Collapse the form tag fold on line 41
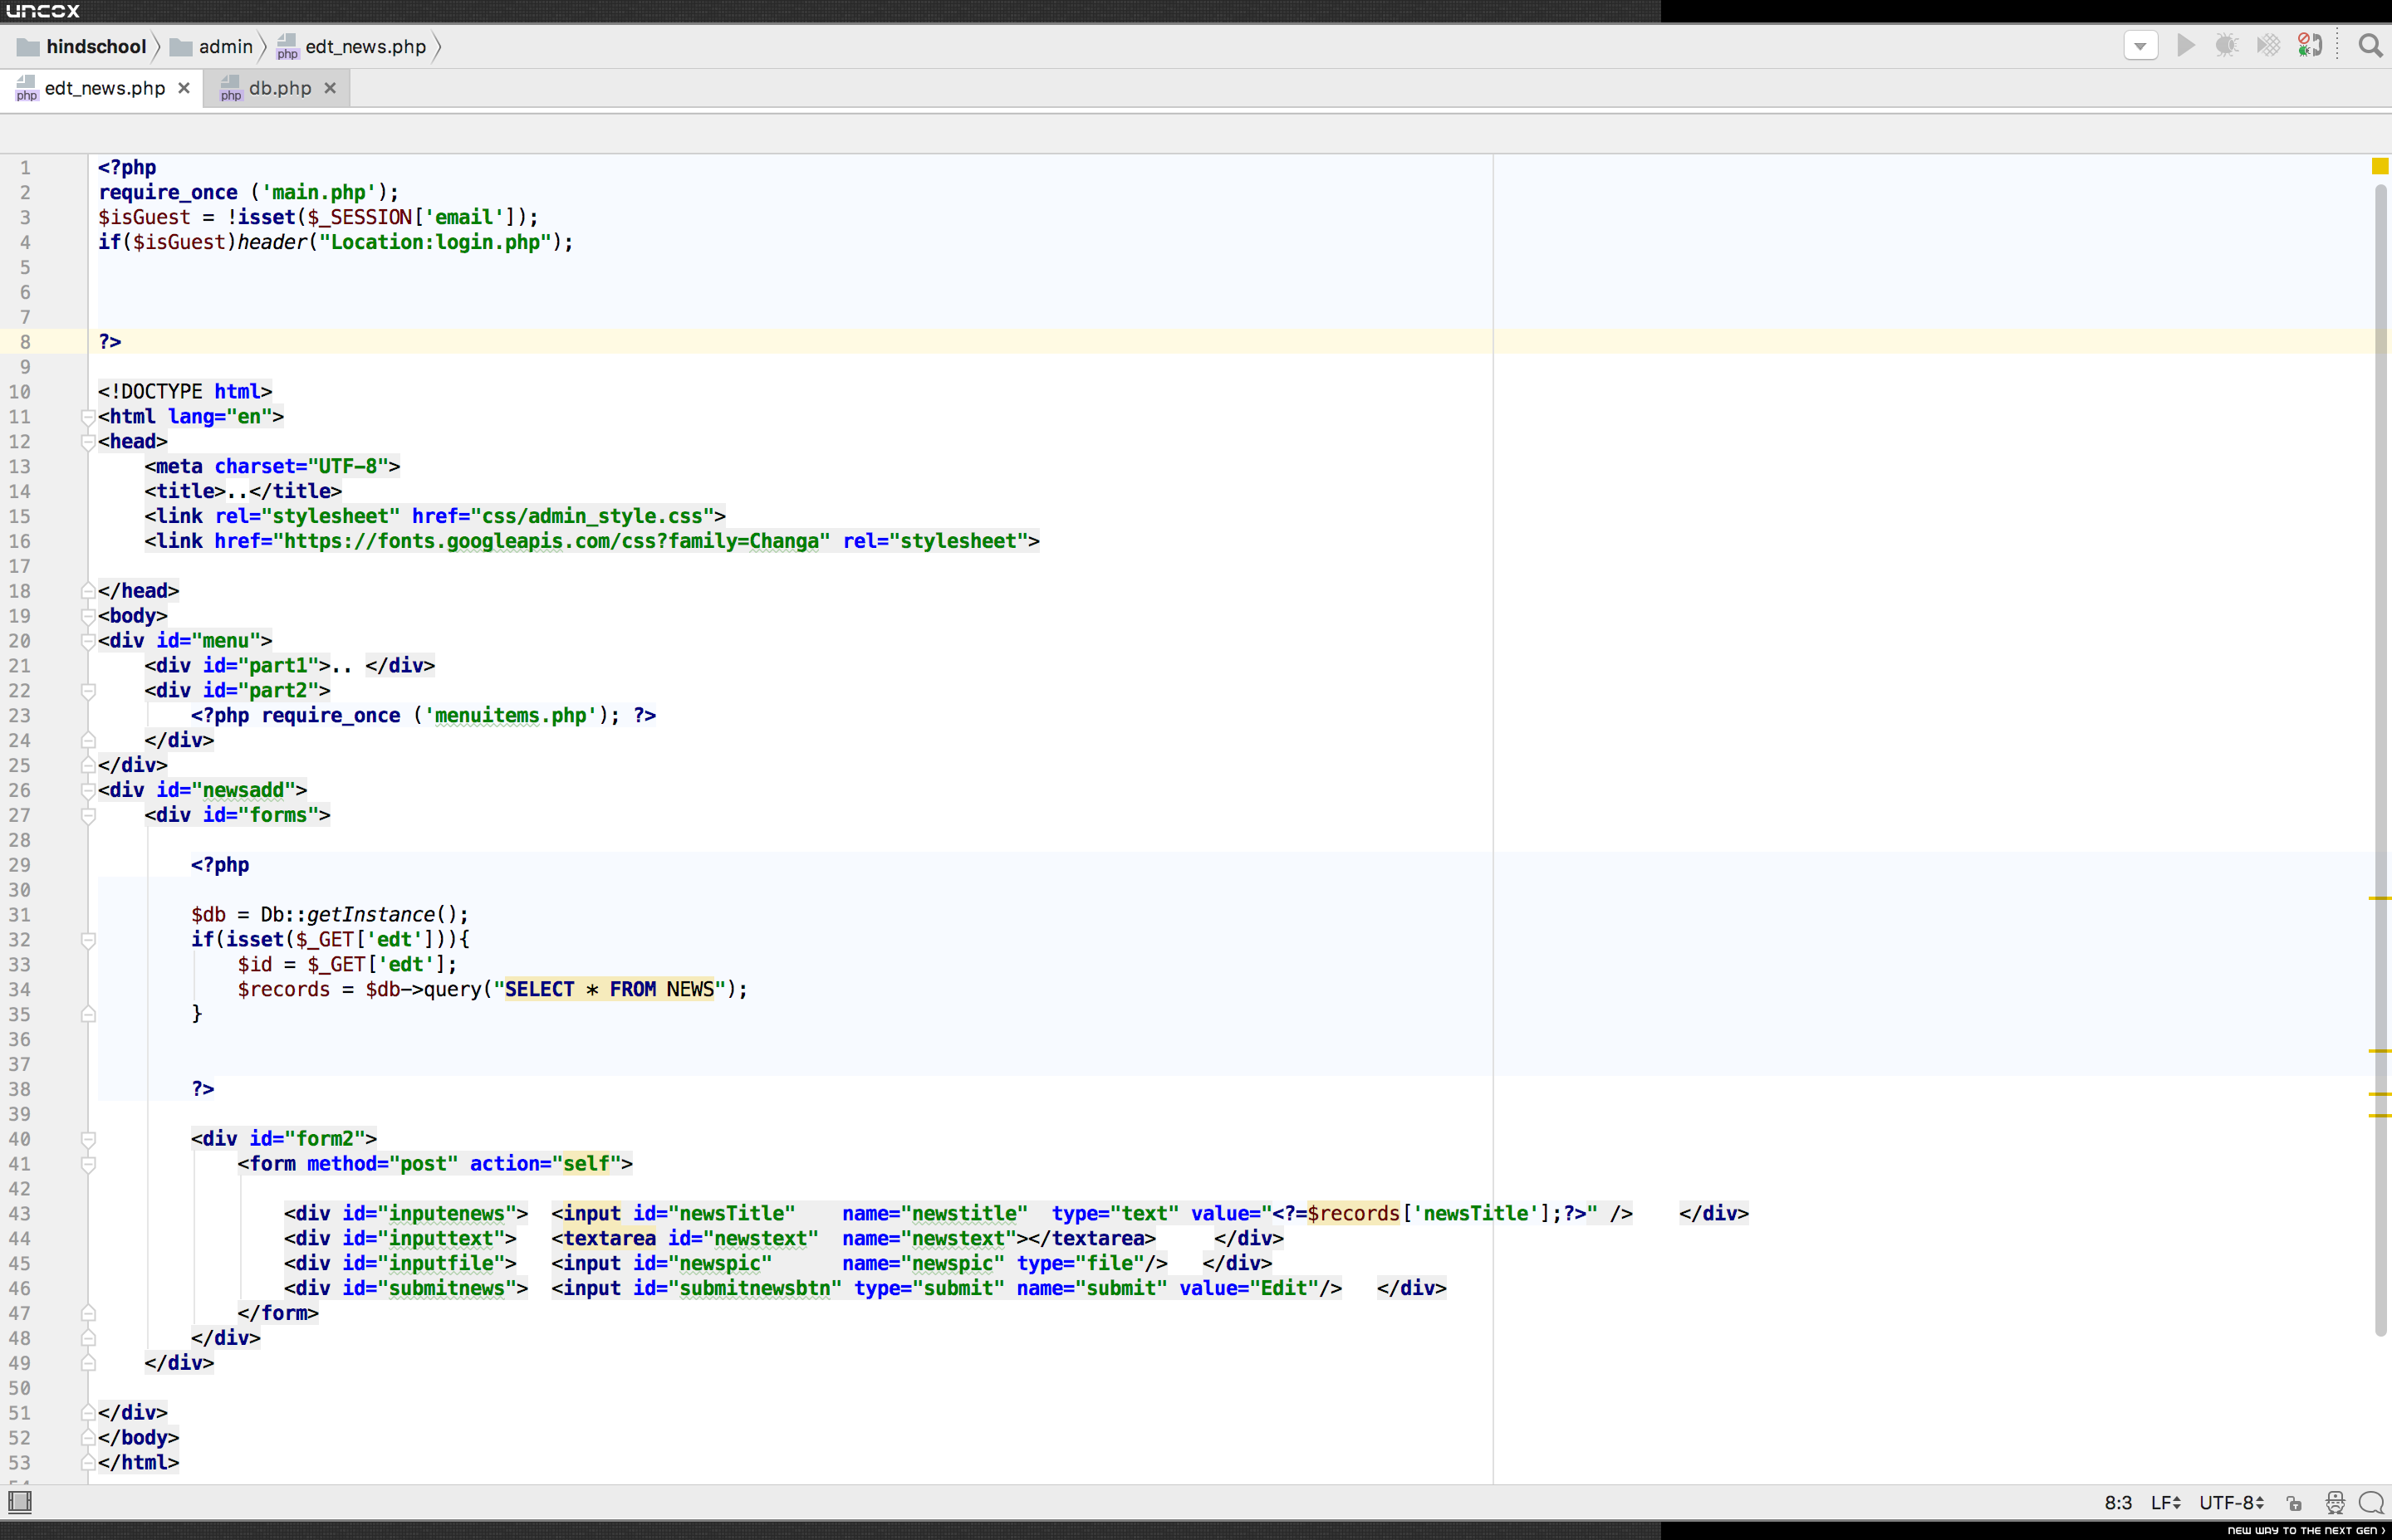Image resolution: width=2392 pixels, height=1540 pixels. [88, 1164]
